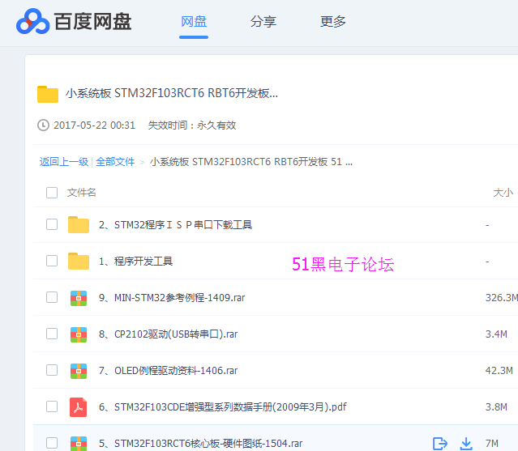Screen dimensions: 518x451
Task: Switch to the 分享 tab
Action: tap(263, 21)
